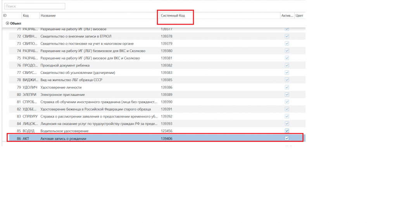The height and width of the screenshot is (223, 397).
Task: Select row Свидетельство об усыновлении (удочерении)
Action: point(157,73)
